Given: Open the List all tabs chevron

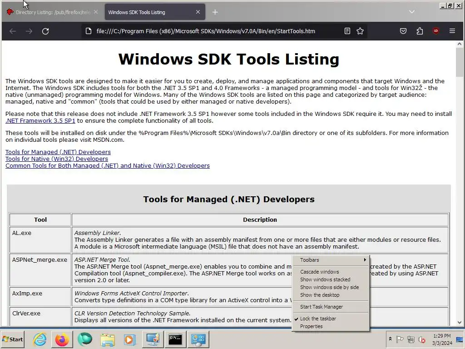Looking at the screenshot, I should 411,12.
